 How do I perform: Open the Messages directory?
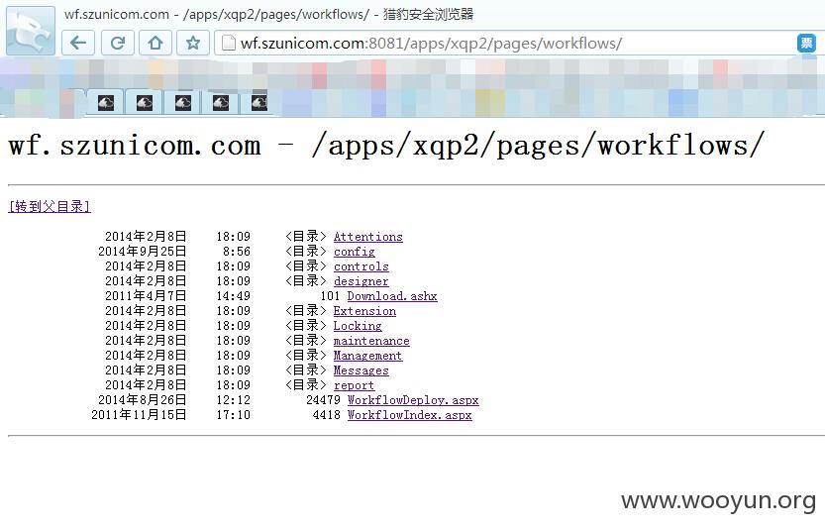pos(361,370)
